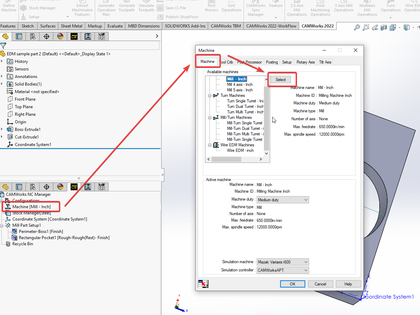Click Zoom to Area in view toolbar
The height and width of the screenshot is (315, 420).
coord(366,27)
